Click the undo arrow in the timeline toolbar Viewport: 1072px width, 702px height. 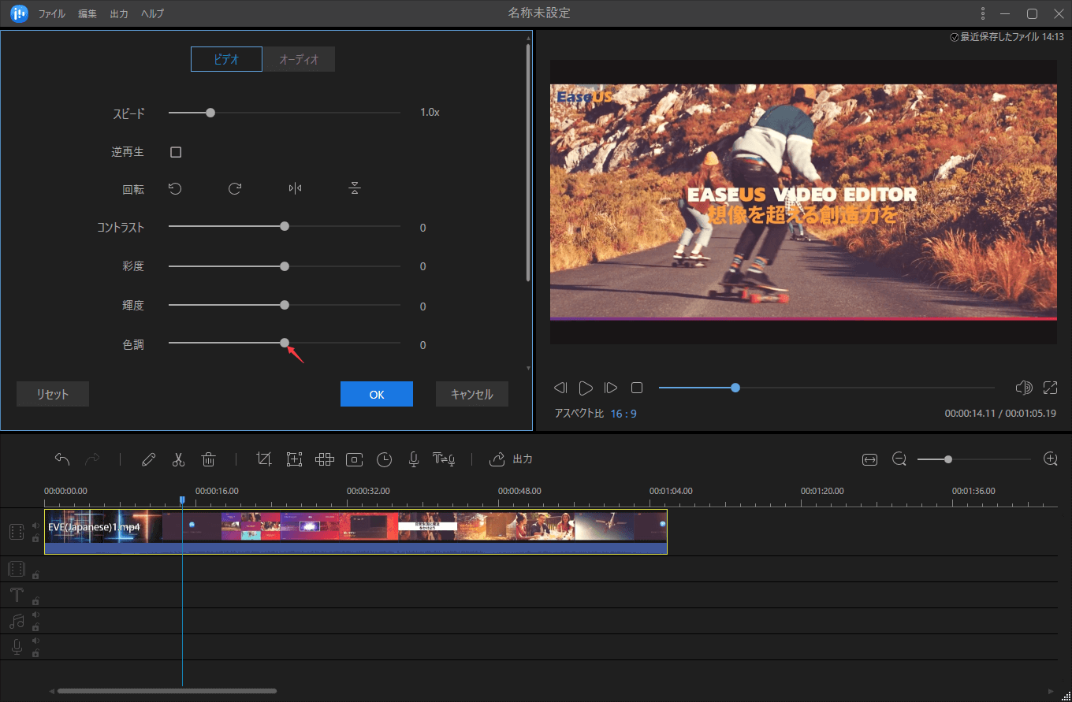point(62,459)
